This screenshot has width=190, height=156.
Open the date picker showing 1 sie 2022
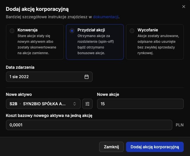[x=49, y=77]
